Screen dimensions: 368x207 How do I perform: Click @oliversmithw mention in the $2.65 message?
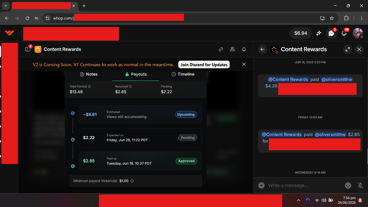pyautogui.click(x=330, y=134)
